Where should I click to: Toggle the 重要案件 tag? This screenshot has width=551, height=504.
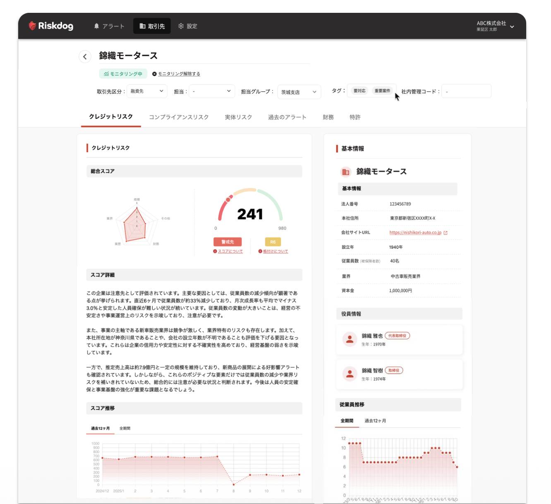tap(382, 91)
